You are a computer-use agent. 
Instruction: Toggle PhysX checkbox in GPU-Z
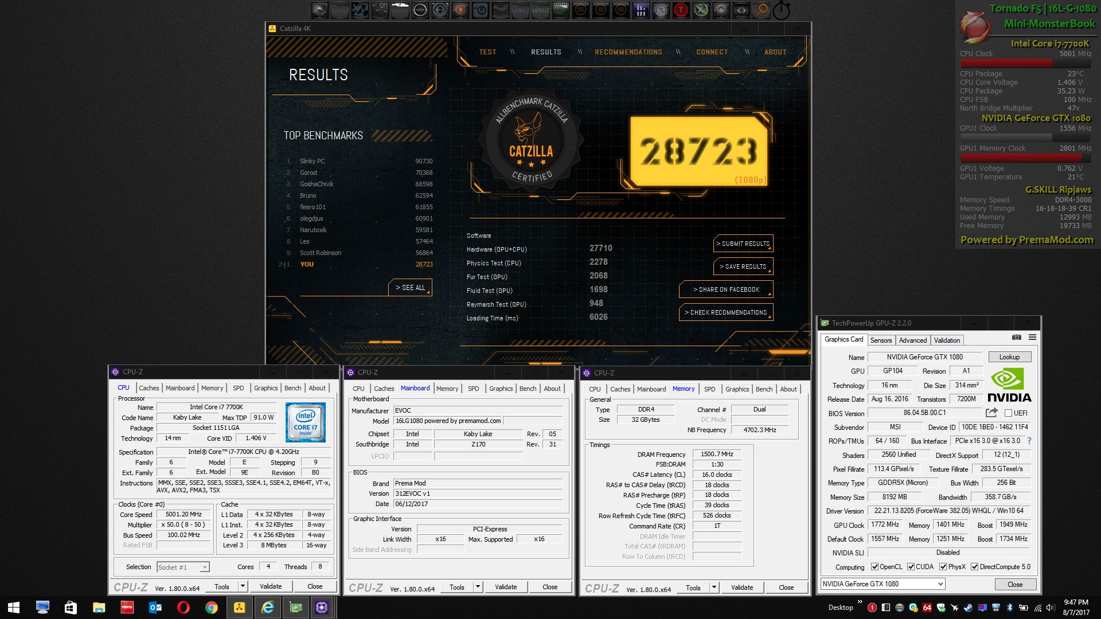point(943,567)
